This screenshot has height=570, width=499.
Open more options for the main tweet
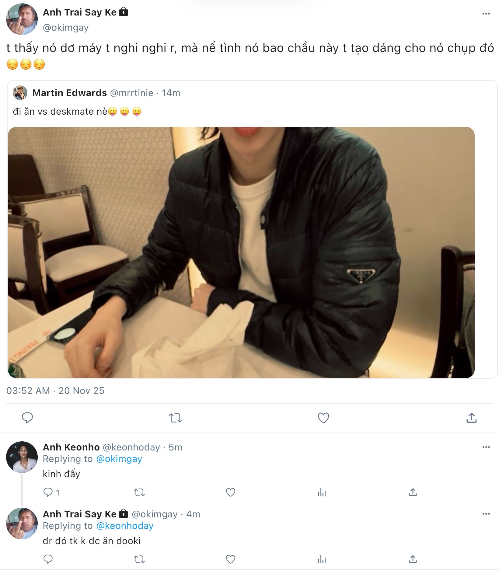(x=486, y=14)
